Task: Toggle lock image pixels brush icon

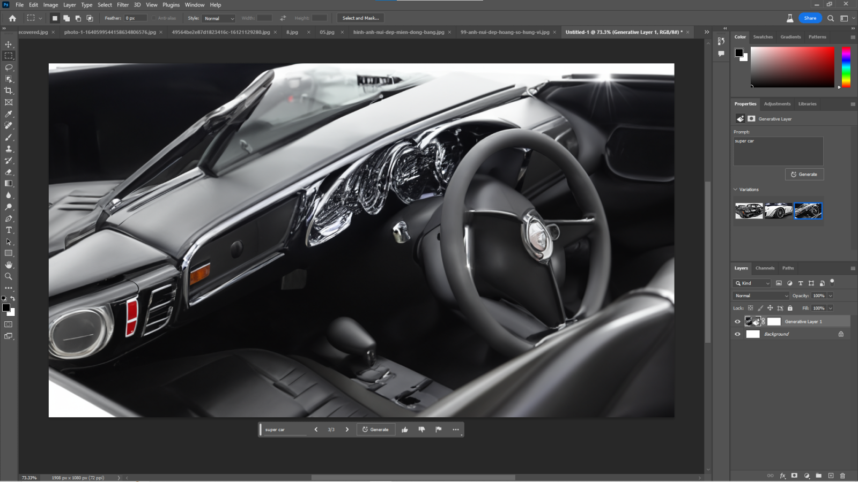Action: 760,308
